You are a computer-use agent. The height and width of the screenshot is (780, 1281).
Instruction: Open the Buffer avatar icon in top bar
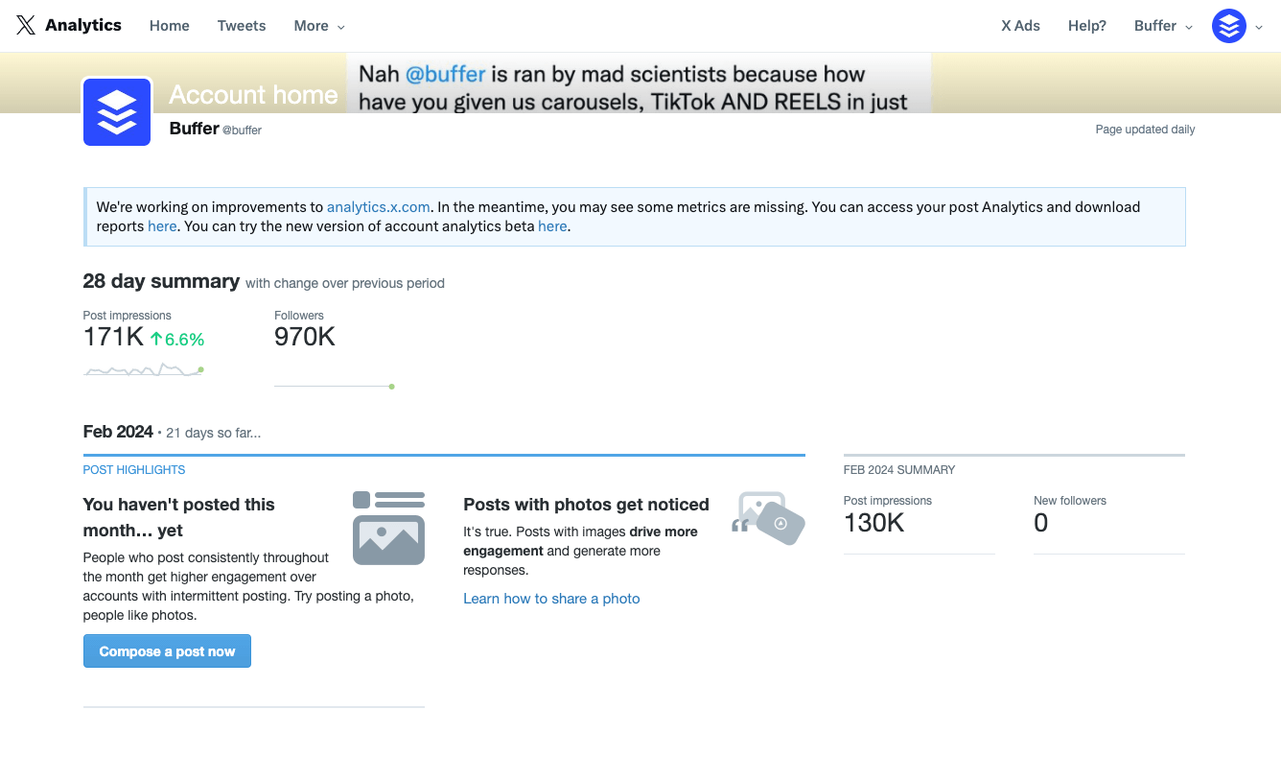(1228, 26)
